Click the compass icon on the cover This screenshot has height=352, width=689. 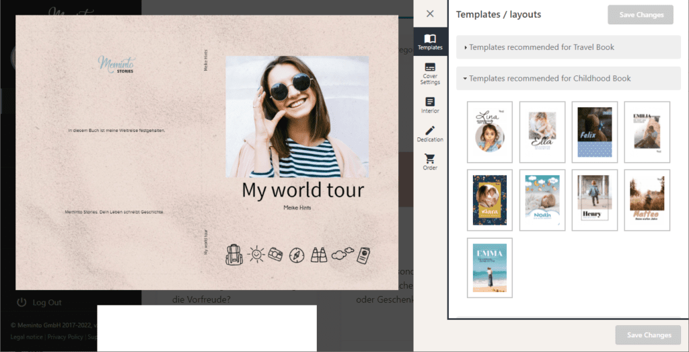coord(297,255)
